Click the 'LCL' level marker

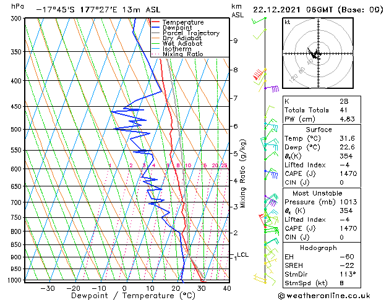pyautogui.click(x=242, y=255)
